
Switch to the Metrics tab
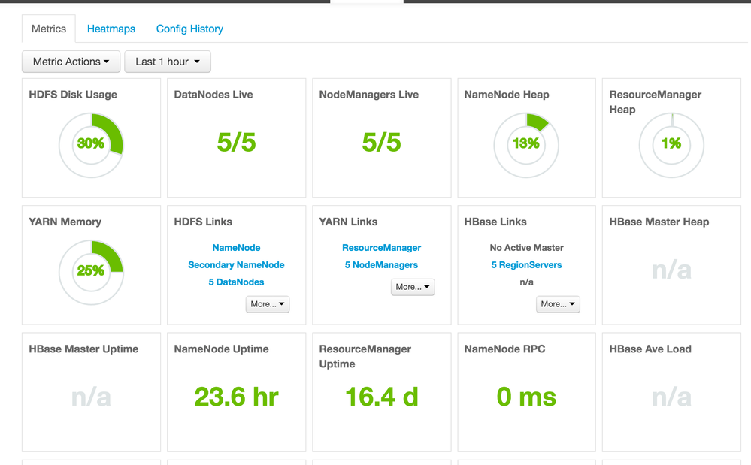[x=48, y=29]
